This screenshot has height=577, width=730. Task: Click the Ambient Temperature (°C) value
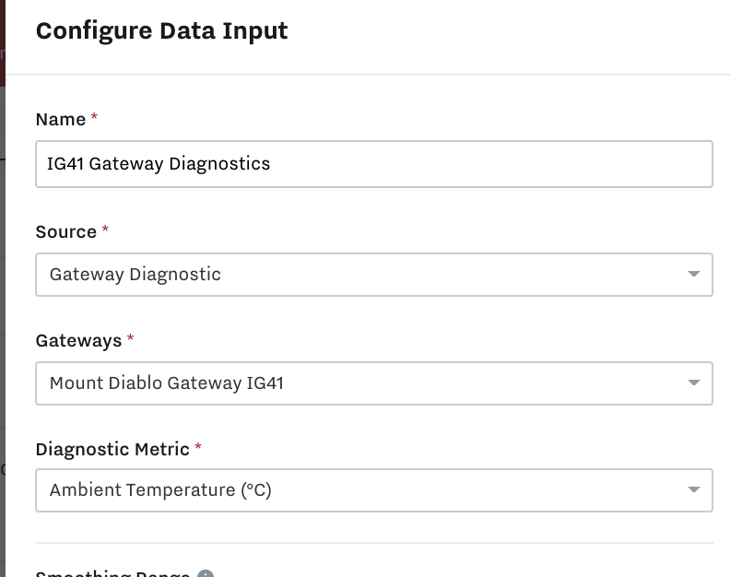[x=160, y=490]
